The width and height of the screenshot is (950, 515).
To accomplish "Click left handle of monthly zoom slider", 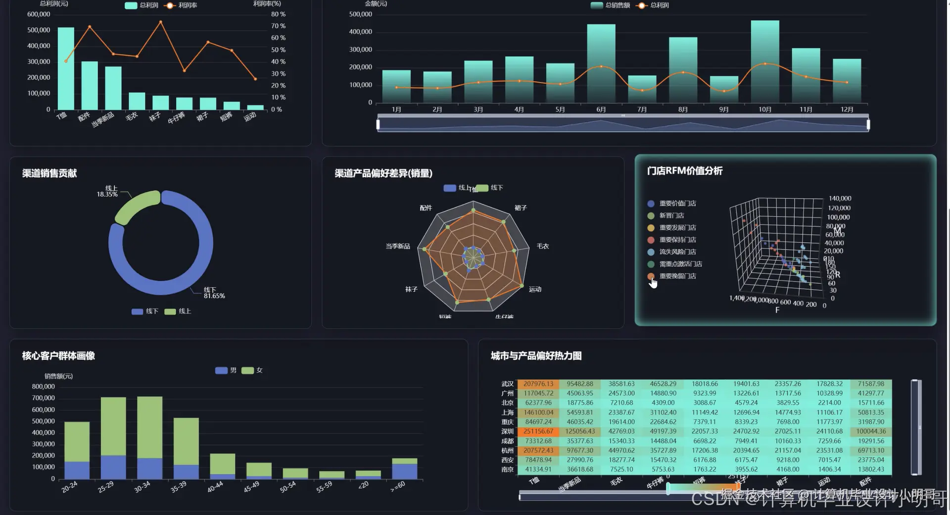I will 378,124.
